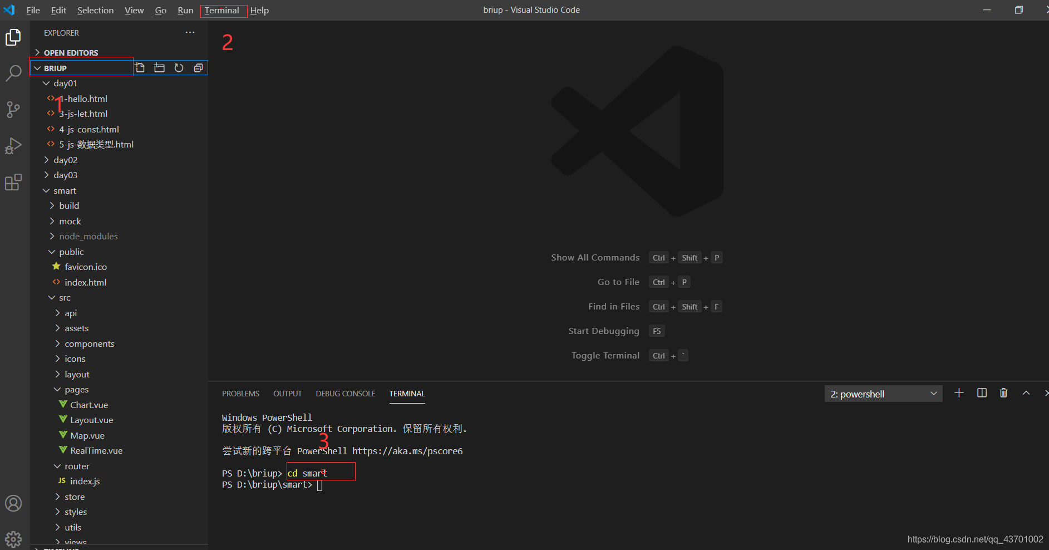Refresh the Explorer file tree

[179, 68]
